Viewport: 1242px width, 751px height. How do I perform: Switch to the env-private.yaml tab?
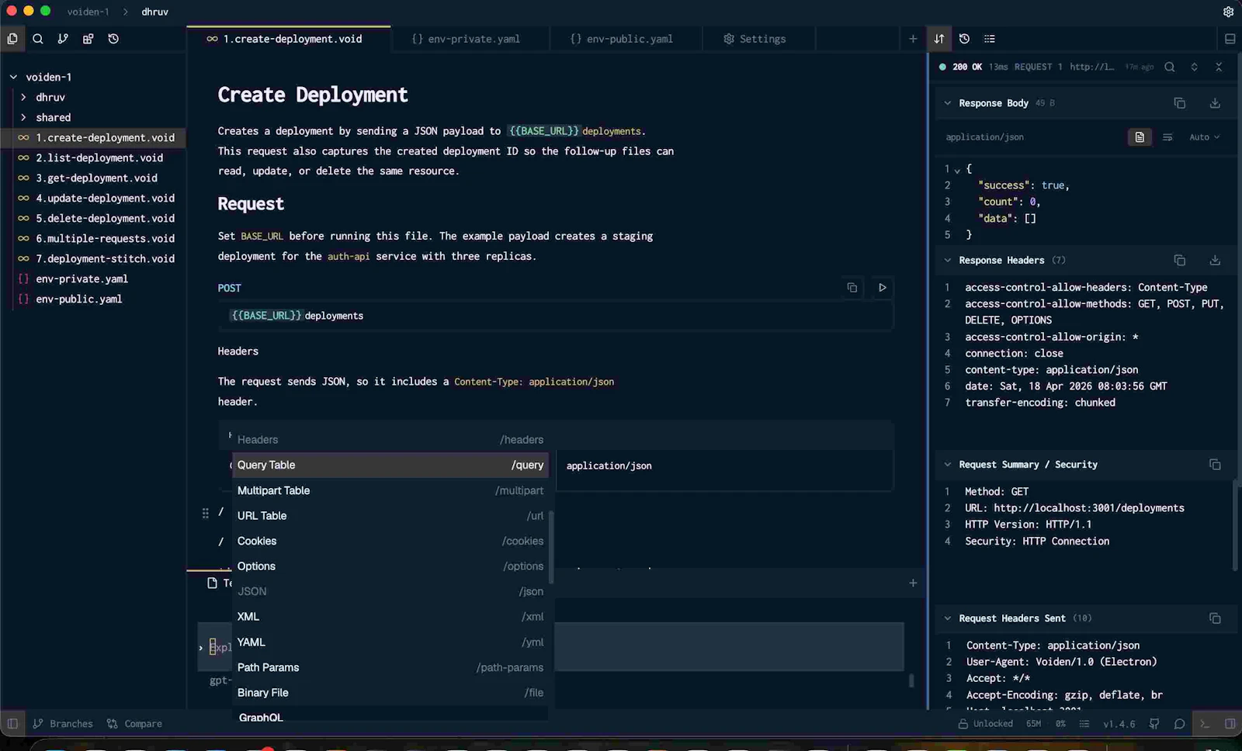[470, 39]
